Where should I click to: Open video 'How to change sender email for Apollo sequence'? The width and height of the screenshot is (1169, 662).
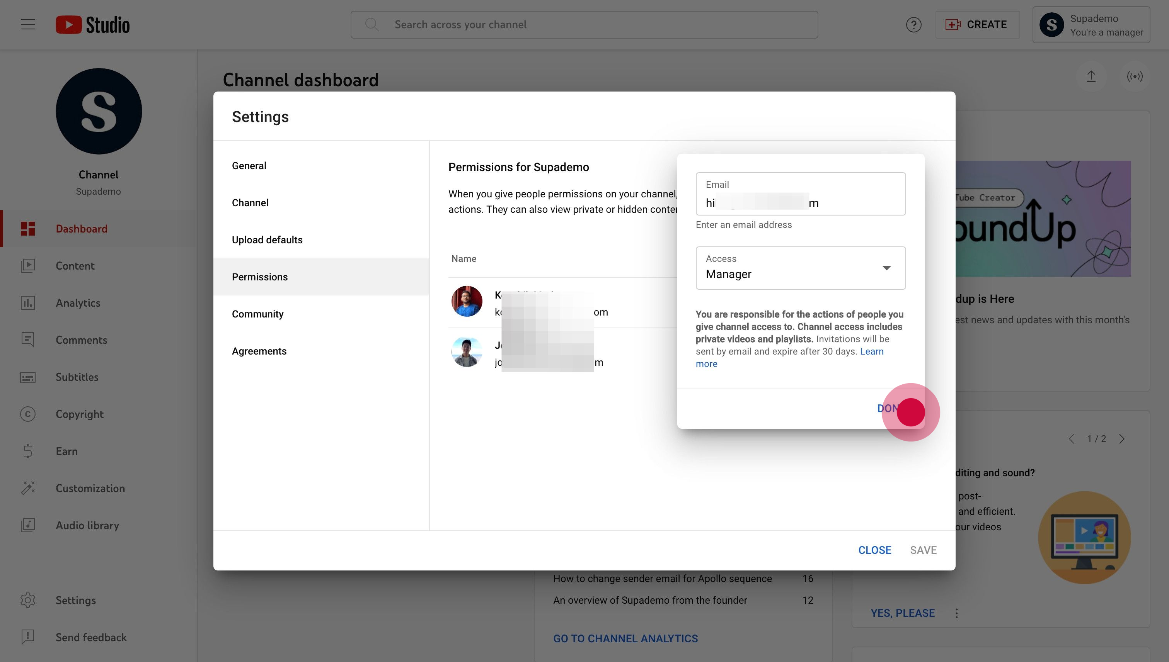point(662,578)
